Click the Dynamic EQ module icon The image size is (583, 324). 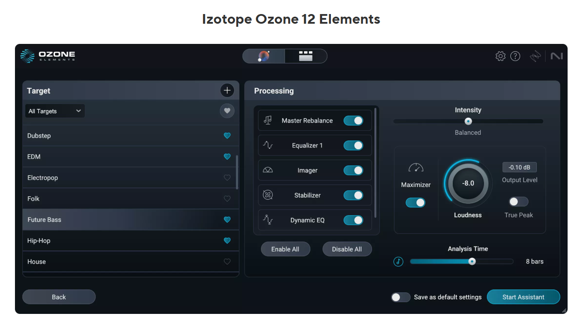268,220
